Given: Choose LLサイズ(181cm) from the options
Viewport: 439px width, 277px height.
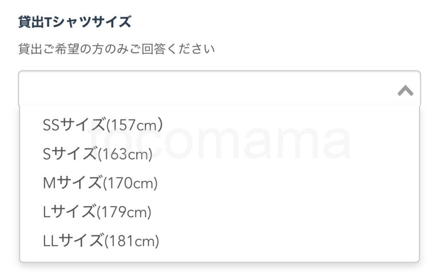Looking at the screenshot, I should pyautogui.click(x=101, y=241).
